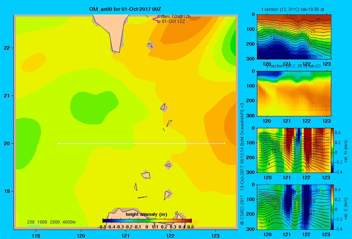Open the eastward velocity section plot
This screenshot has width=352, height=239.
click(294, 207)
